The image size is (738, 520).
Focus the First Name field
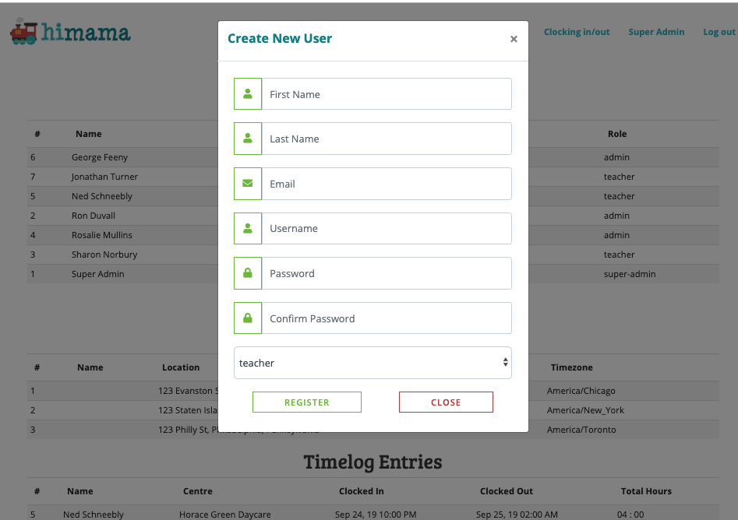click(387, 94)
